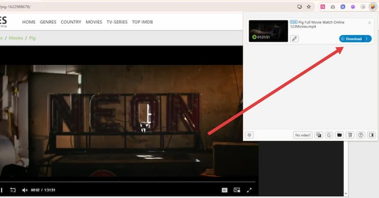Open the camera screenshot extension
The height and width of the screenshot is (198, 379).
(333, 7)
